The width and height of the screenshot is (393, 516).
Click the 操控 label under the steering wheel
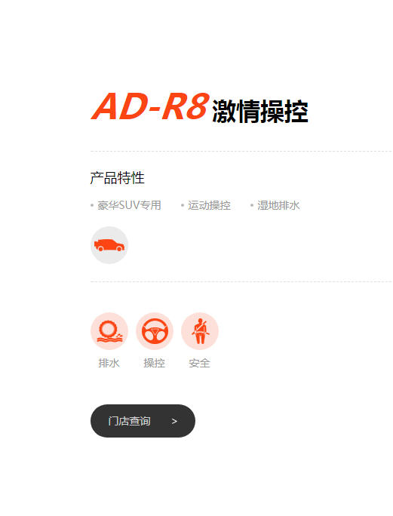pos(155,364)
